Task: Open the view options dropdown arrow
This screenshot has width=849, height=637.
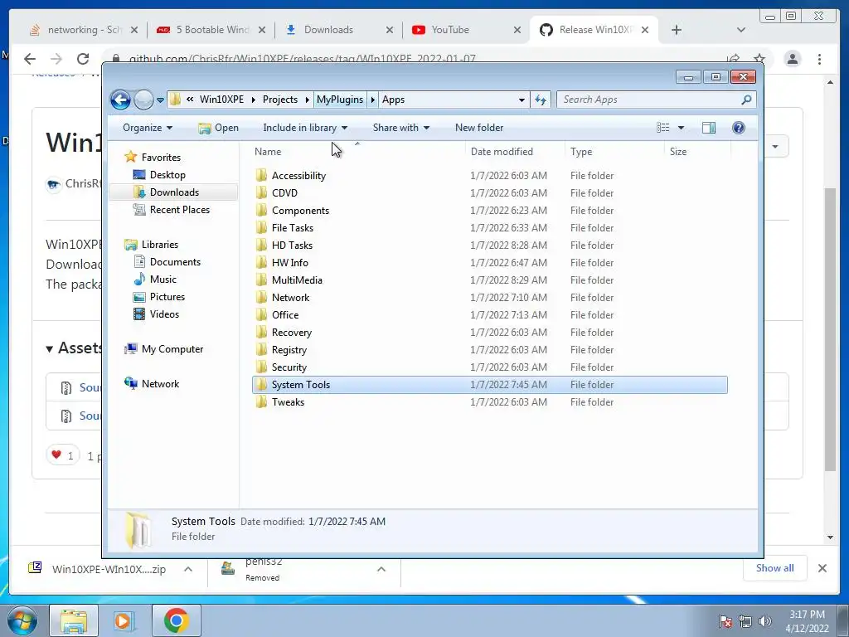Action: 682,128
